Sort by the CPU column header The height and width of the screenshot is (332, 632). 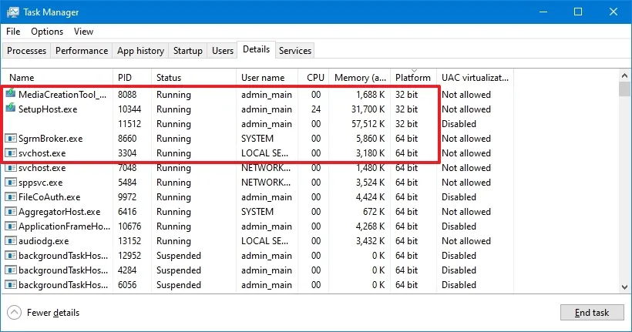pyautogui.click(x=314, y=77)
